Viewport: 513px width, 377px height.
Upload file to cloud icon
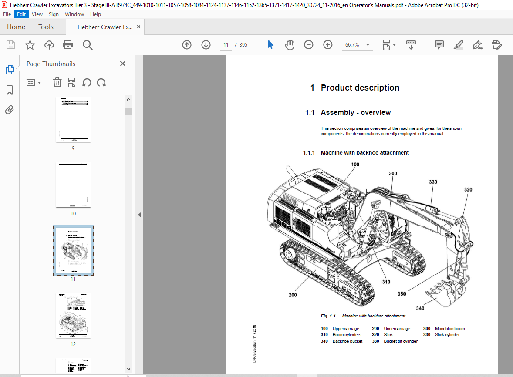click(x=49, y=45)
